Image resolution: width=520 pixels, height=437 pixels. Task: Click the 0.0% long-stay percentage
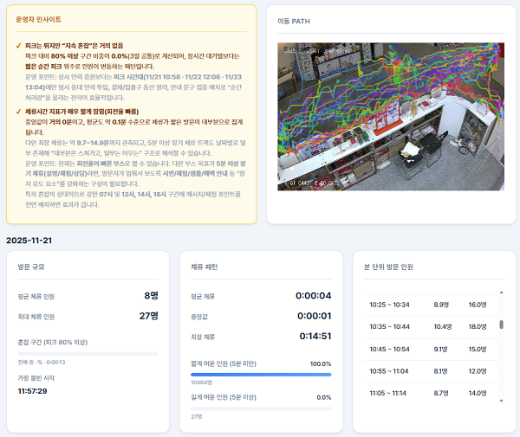tap(324, 397)
